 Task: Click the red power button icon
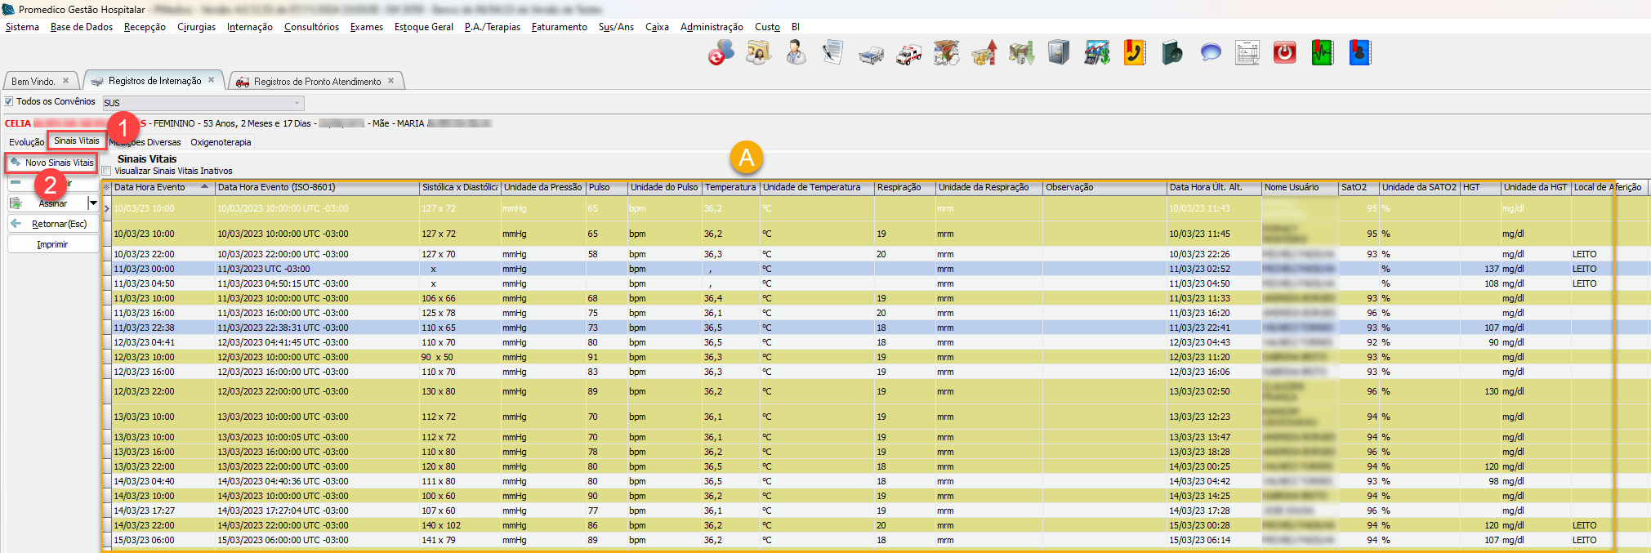pos(1284,53)
